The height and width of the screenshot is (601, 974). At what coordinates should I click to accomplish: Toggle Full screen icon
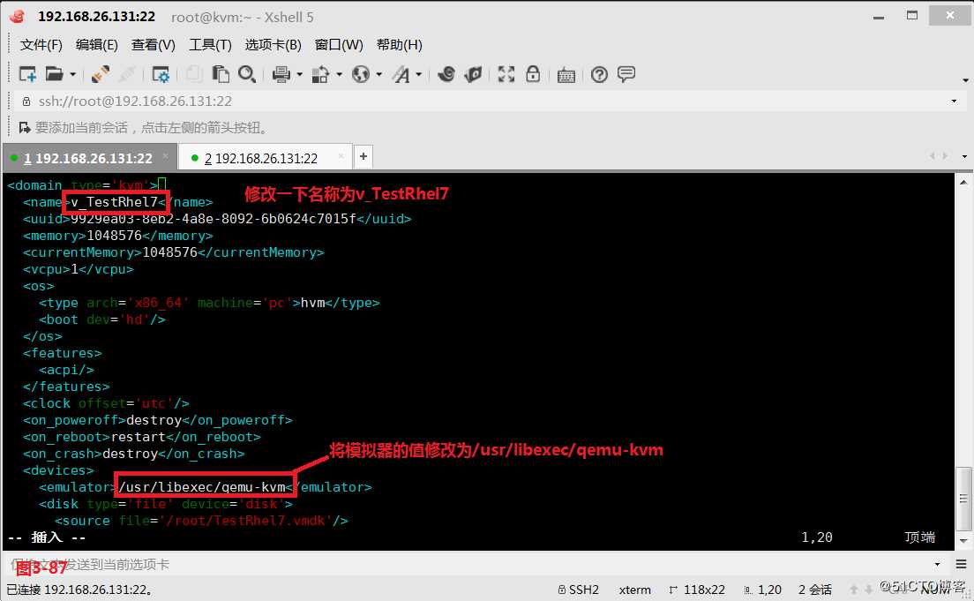click(506, 75)
